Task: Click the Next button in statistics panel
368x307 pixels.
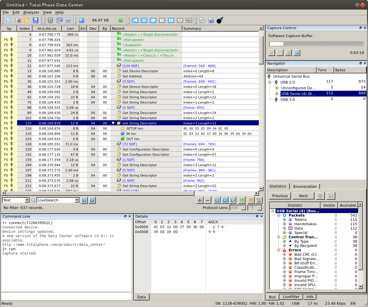Action: [303, 196]
